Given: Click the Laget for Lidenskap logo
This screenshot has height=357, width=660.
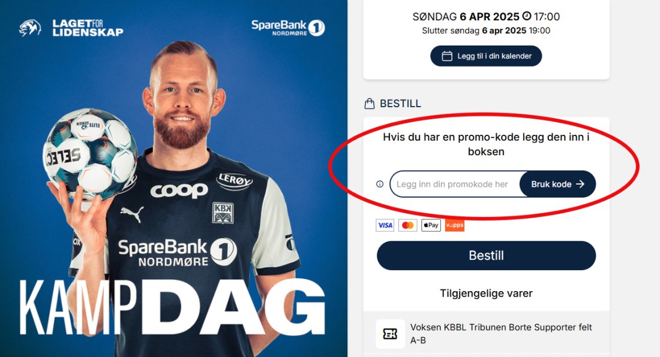Looking at the screenshot, I should coord(71,28).
